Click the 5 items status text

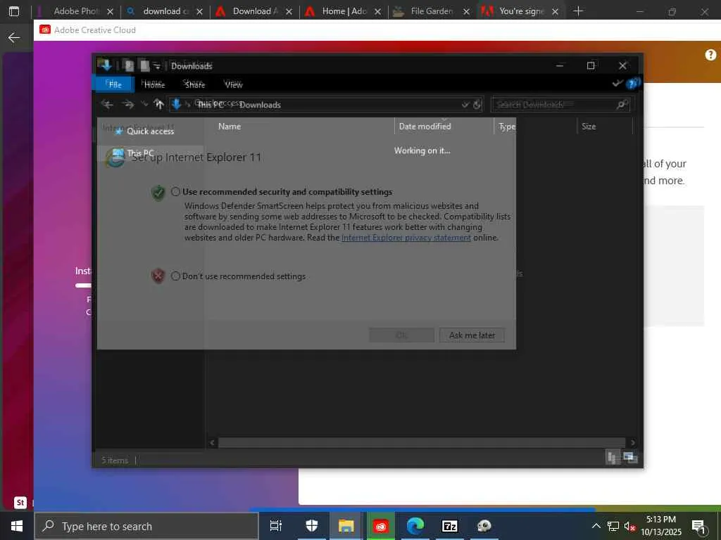115,460
